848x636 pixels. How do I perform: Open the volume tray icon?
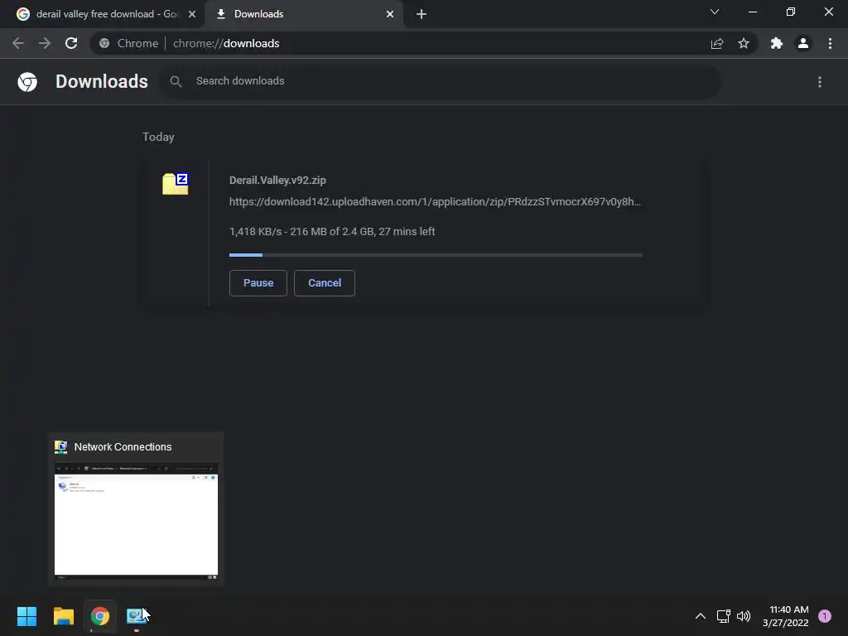click(x=744, y=616)
